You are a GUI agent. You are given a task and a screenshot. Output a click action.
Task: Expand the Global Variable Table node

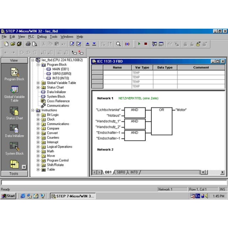coord(38,83)
